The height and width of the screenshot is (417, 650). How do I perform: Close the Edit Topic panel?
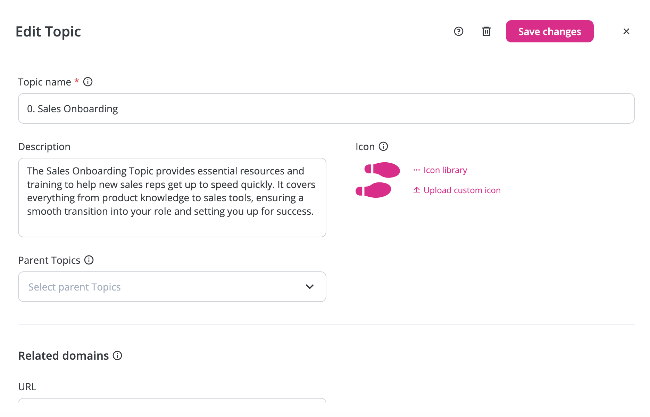[626, 31]
